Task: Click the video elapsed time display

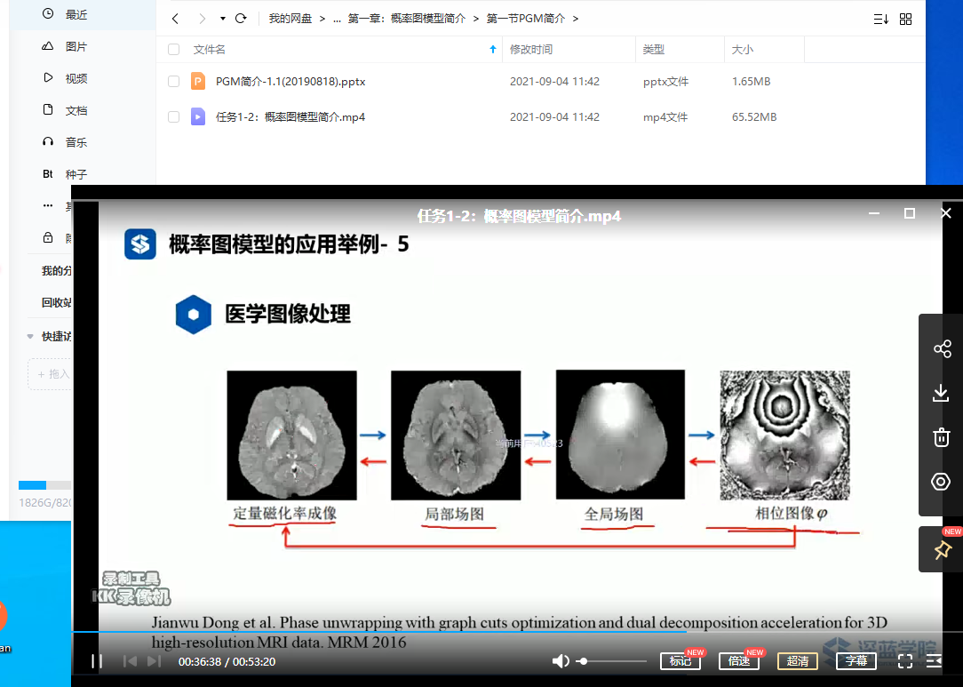Action: coord(199,662)
